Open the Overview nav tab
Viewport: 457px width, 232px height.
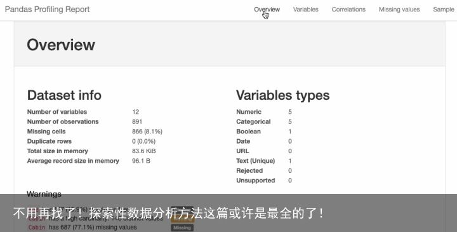[267, 10]
